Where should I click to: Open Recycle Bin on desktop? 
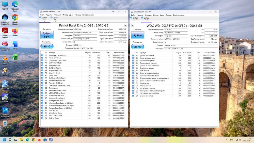click(x=5, y=124)
